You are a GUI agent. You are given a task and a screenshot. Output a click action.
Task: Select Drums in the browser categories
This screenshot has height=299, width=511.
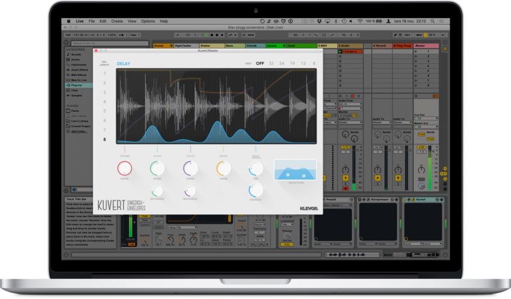tap(76, 60)
